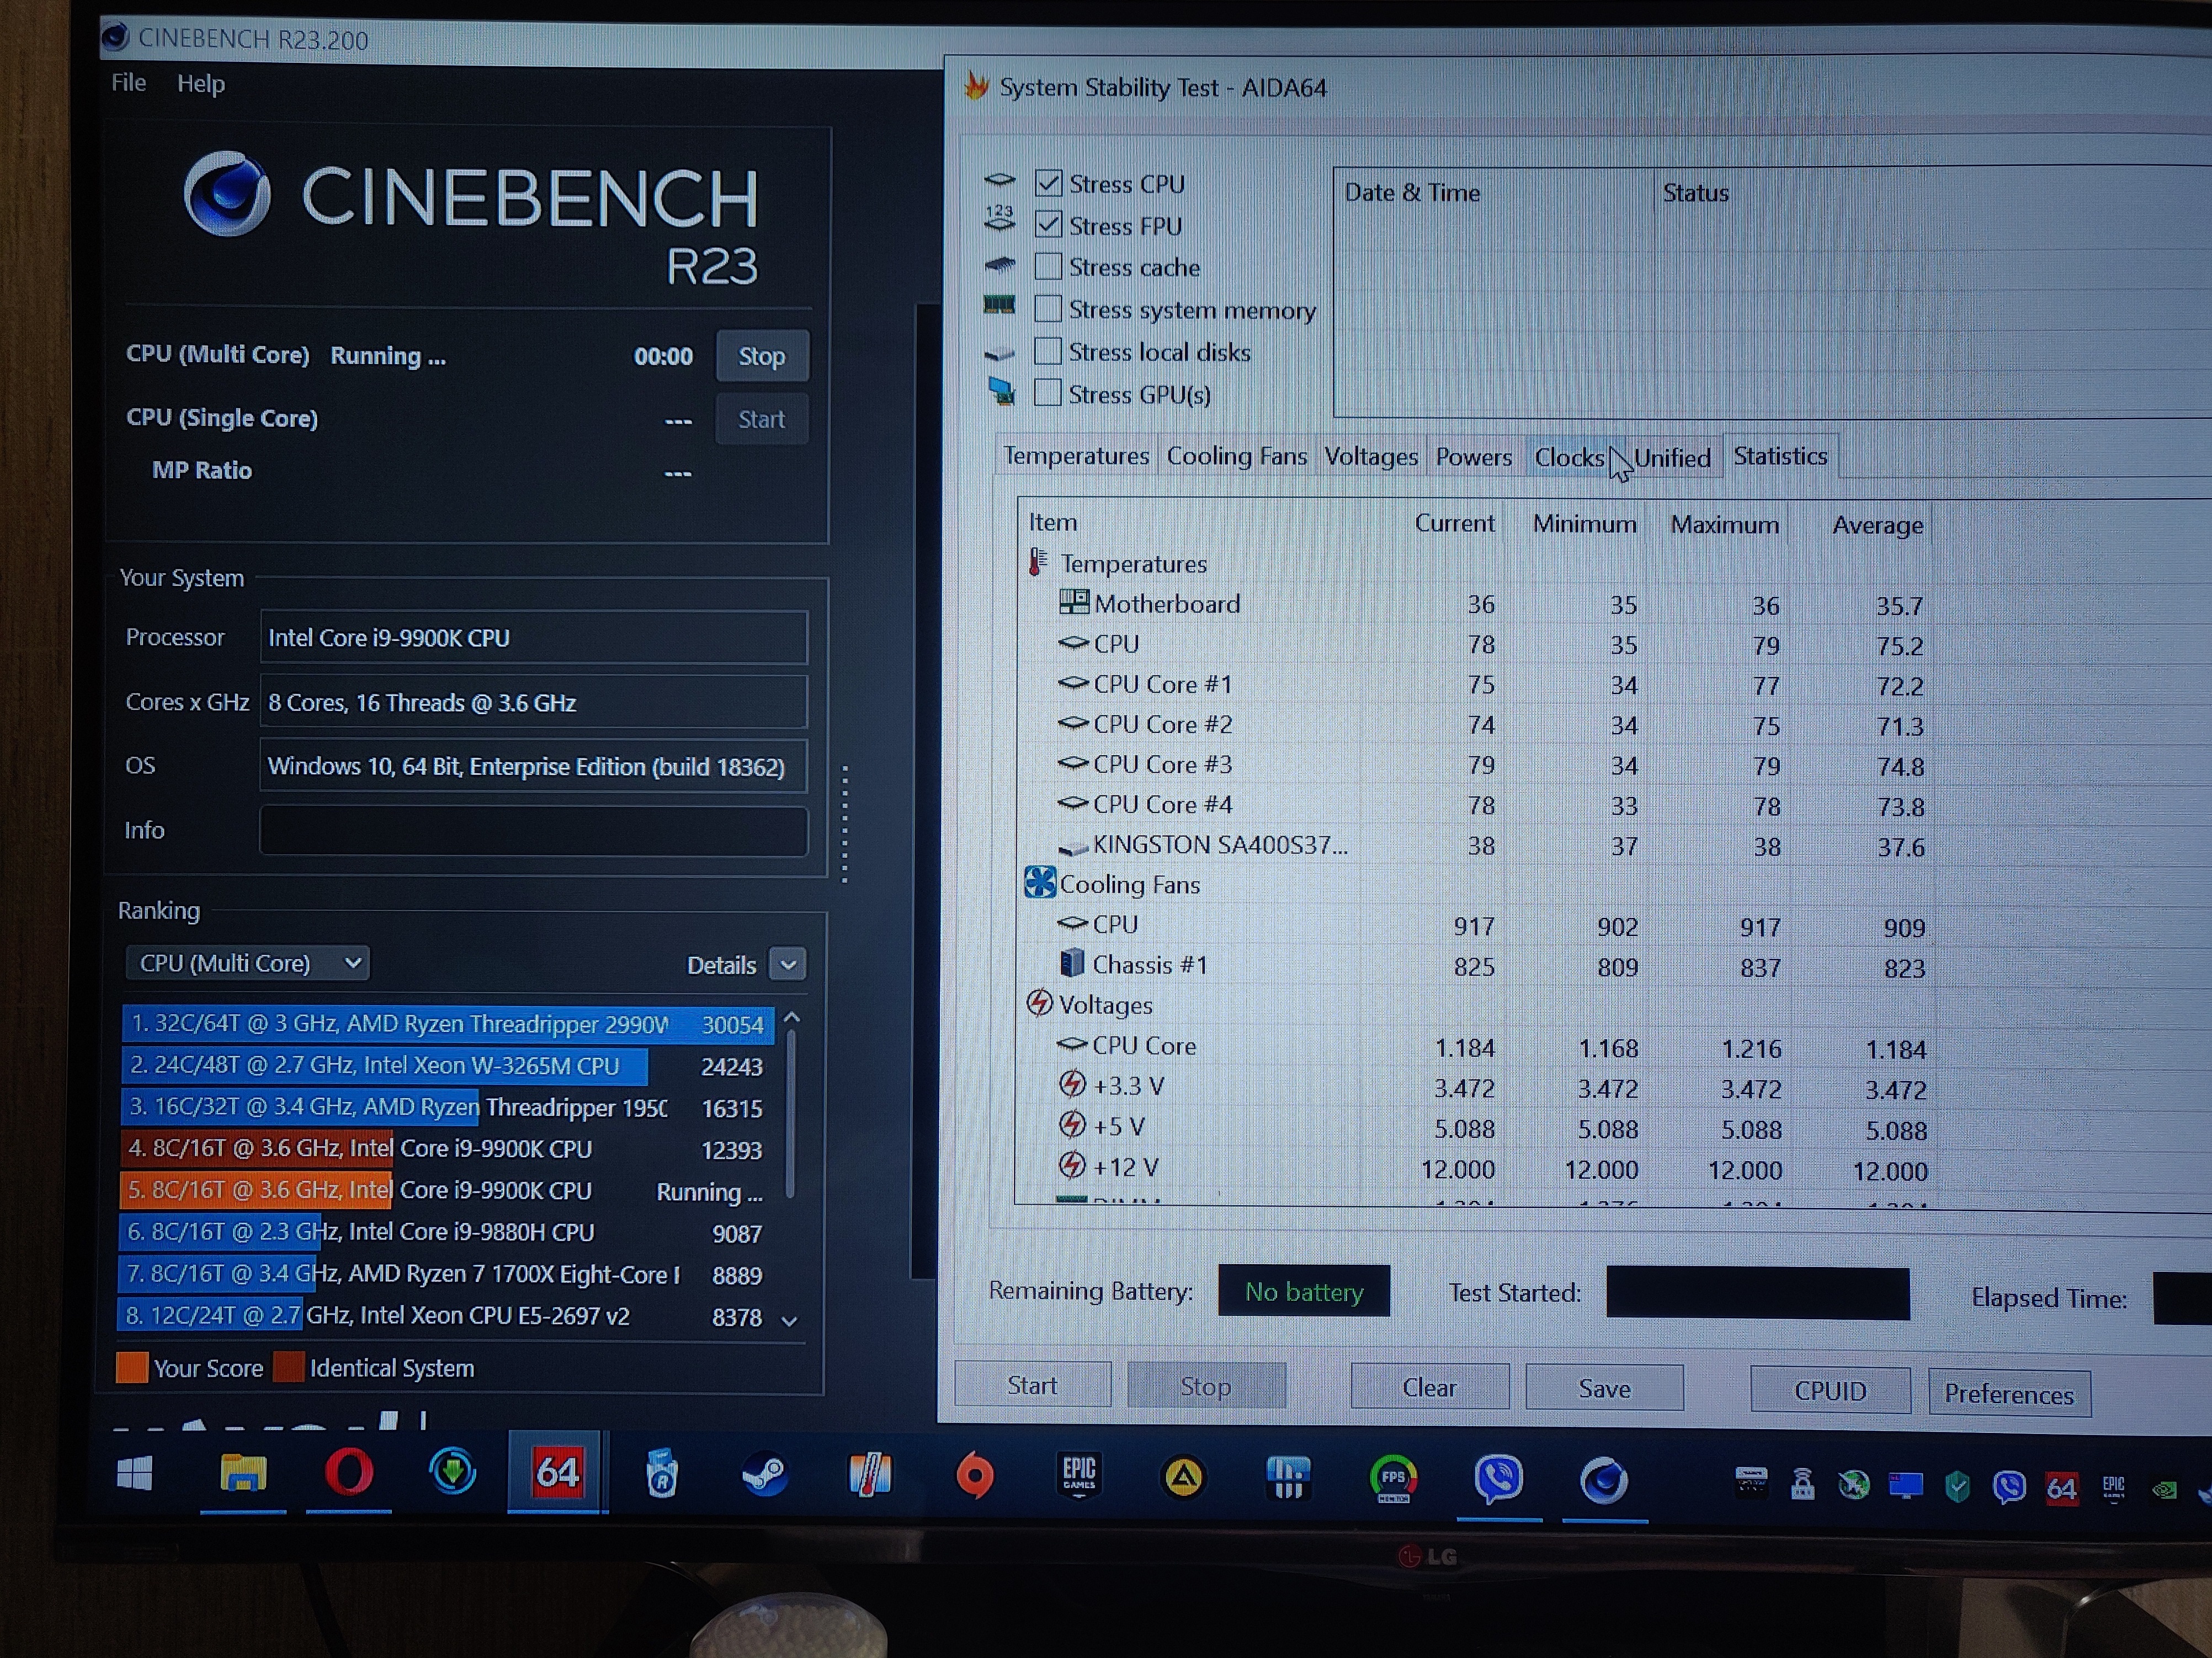The height and width of the screenshot is (1658, 2212).
Task: Open Epic Games launcher taskbar icon
Action: tap(1079, 1476)
